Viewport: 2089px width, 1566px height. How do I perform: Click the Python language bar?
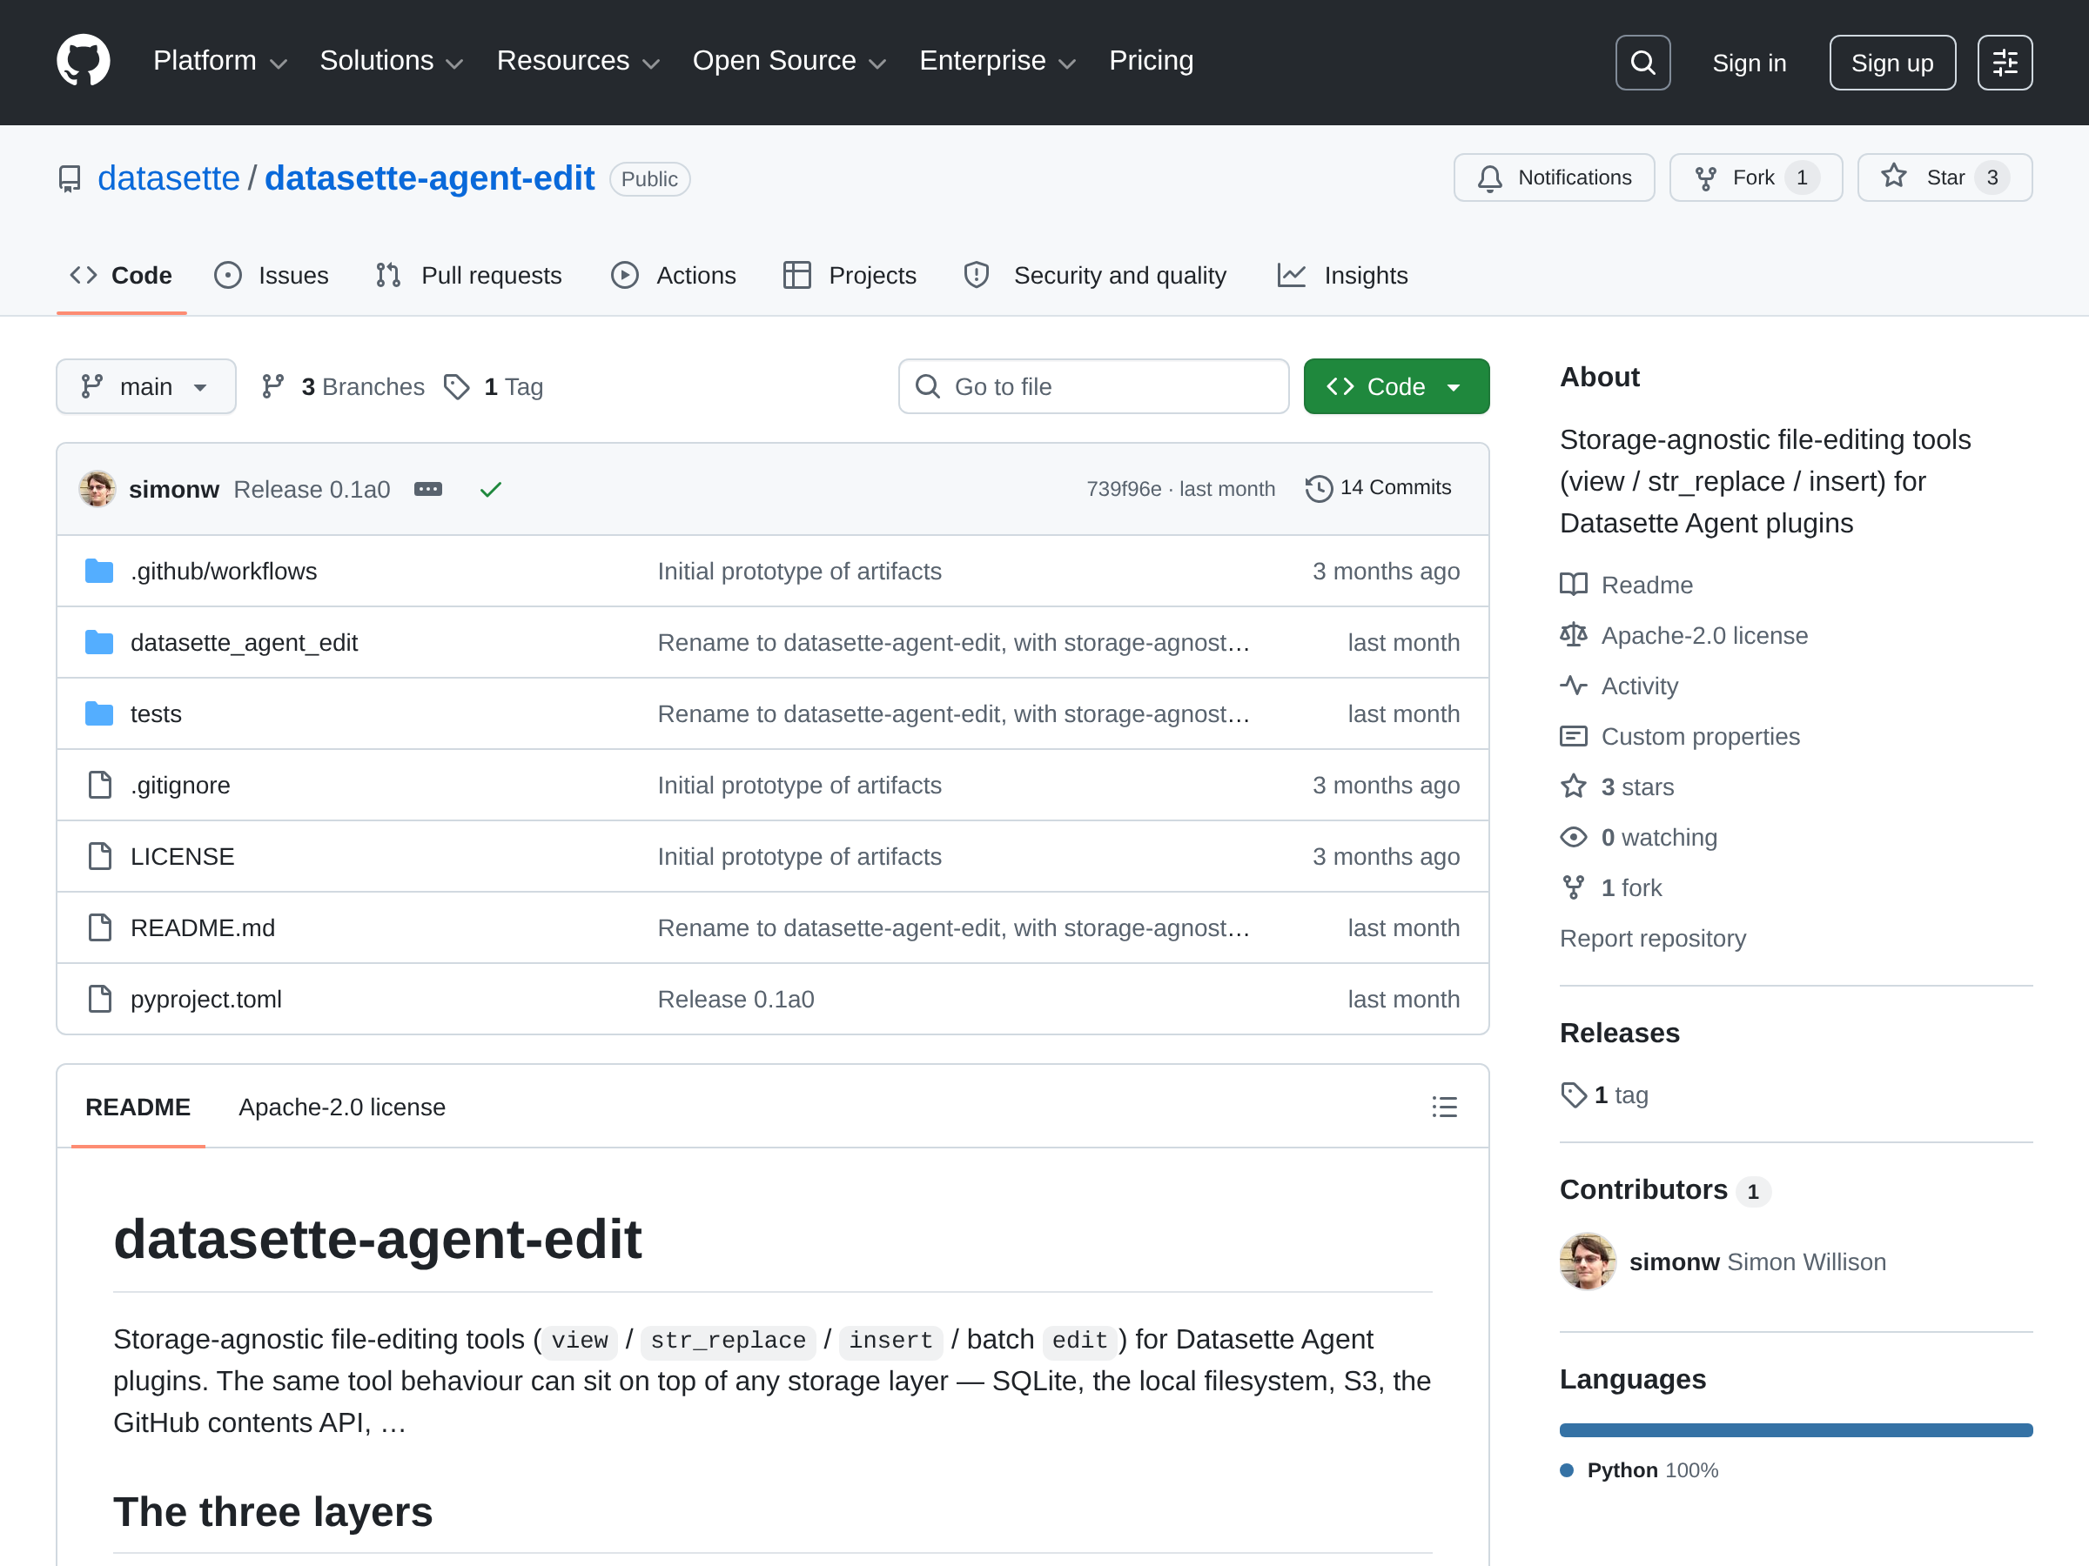1796,1430
